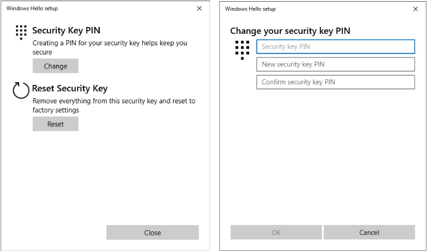Focus the current Security key PIN field

coord(335,46)
